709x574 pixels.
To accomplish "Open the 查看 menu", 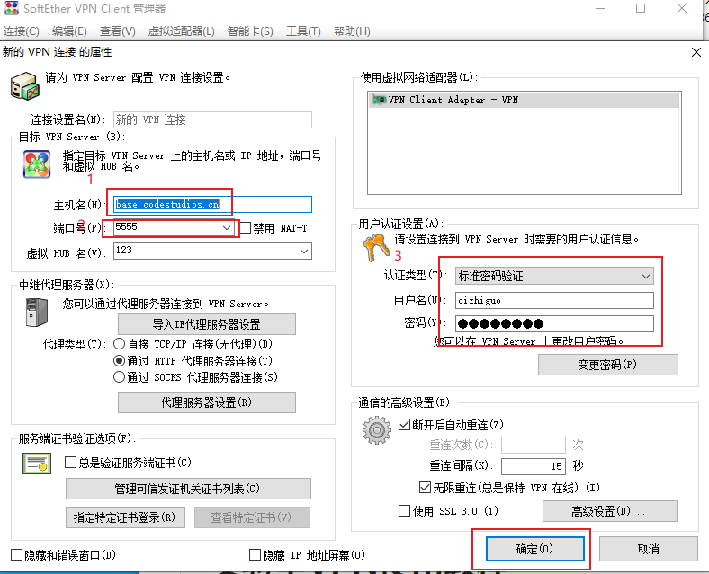I will coord(118,31).
